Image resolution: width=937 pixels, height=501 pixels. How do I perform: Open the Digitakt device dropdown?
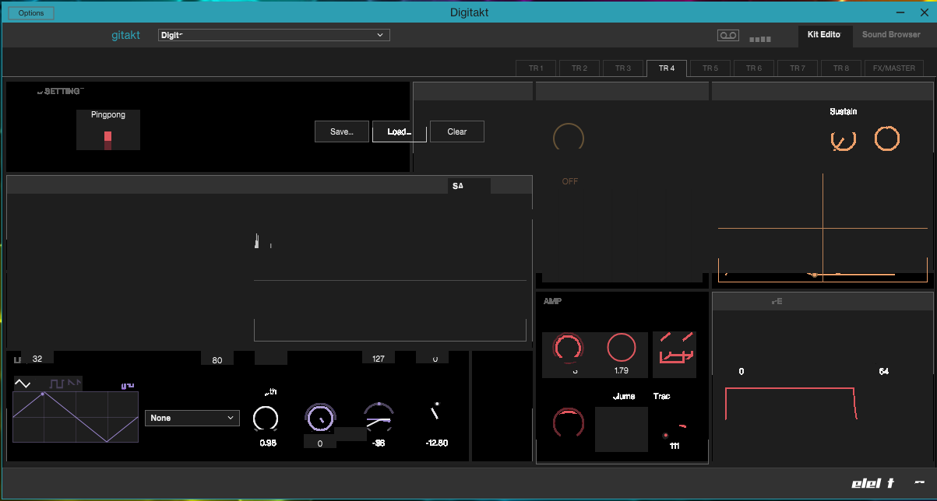[x=273, y=35]
